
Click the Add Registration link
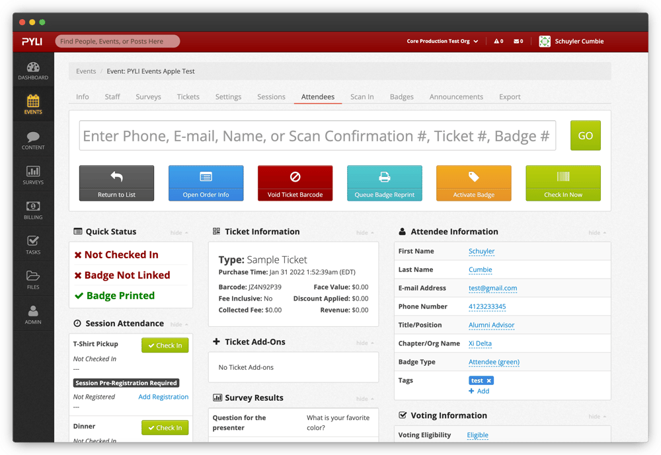click(x=163, y=397)
